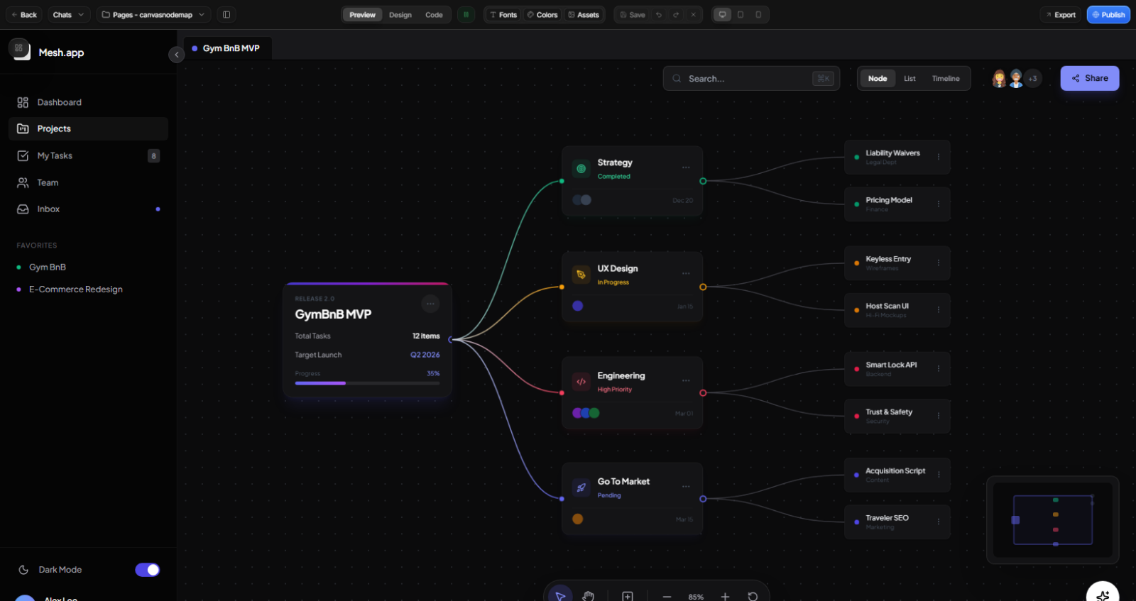The height and width of the screenshot is (601, 1136).
Task: Click the add node plus-square icon
Action: tap(628, 597)
